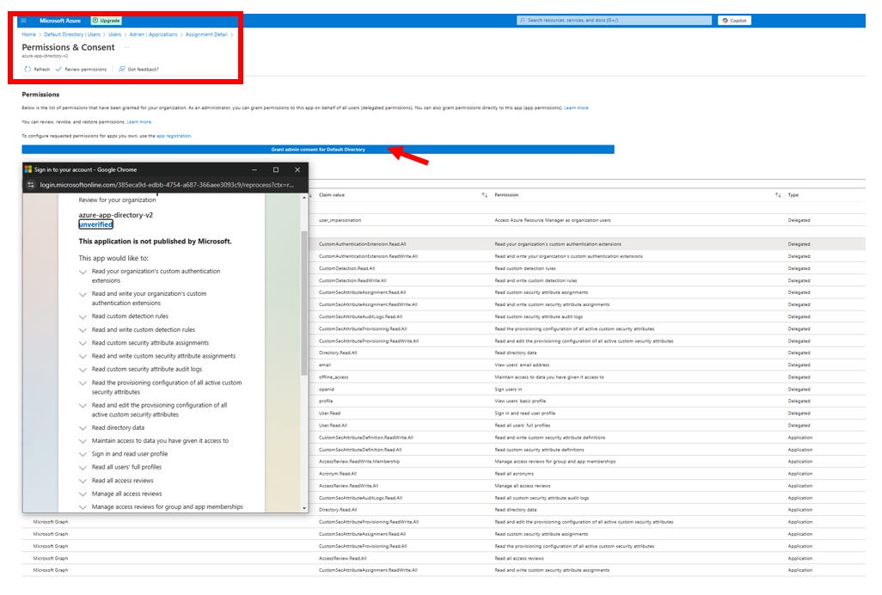Expand 'Read your organization's custom authentication extensions'
This screenshot has height=595, width=882.
click(83, 272)
